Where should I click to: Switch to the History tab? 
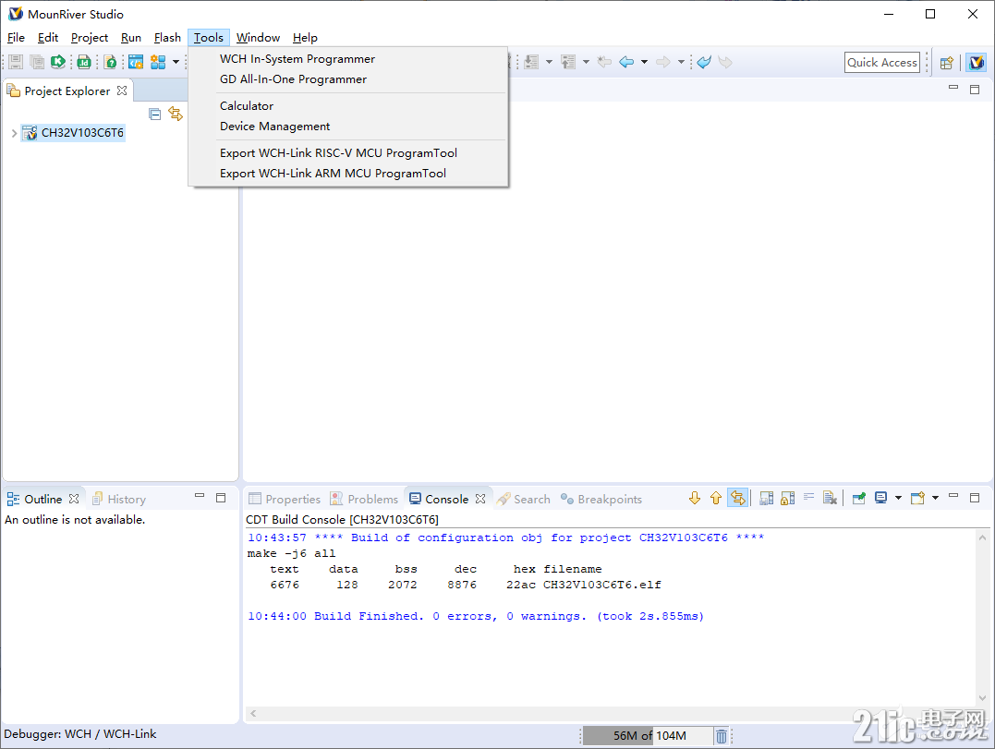pyautogui.click(x=118, y=499)
